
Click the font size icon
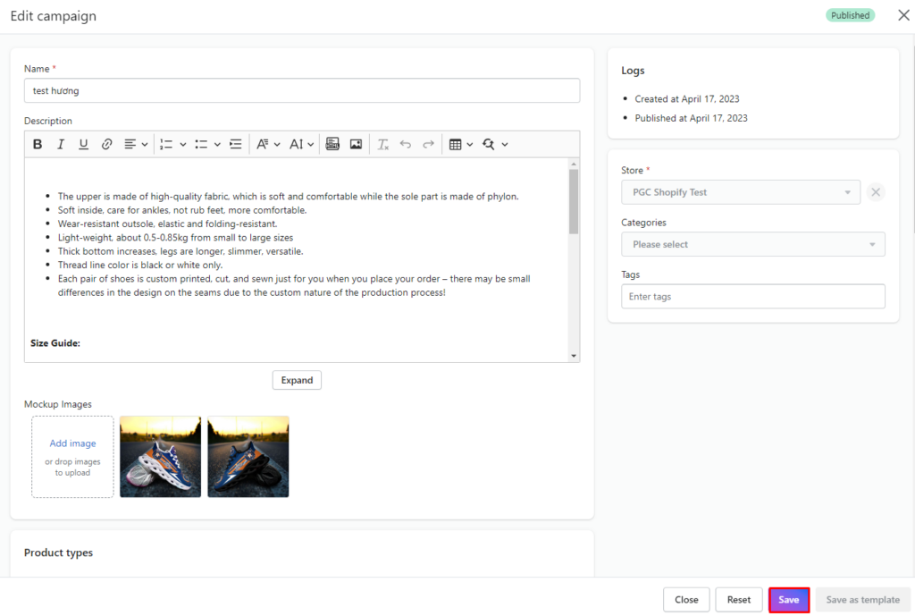[297, 144]
